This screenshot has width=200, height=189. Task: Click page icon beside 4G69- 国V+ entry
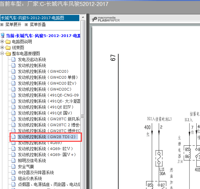click(x=14, y=155)
